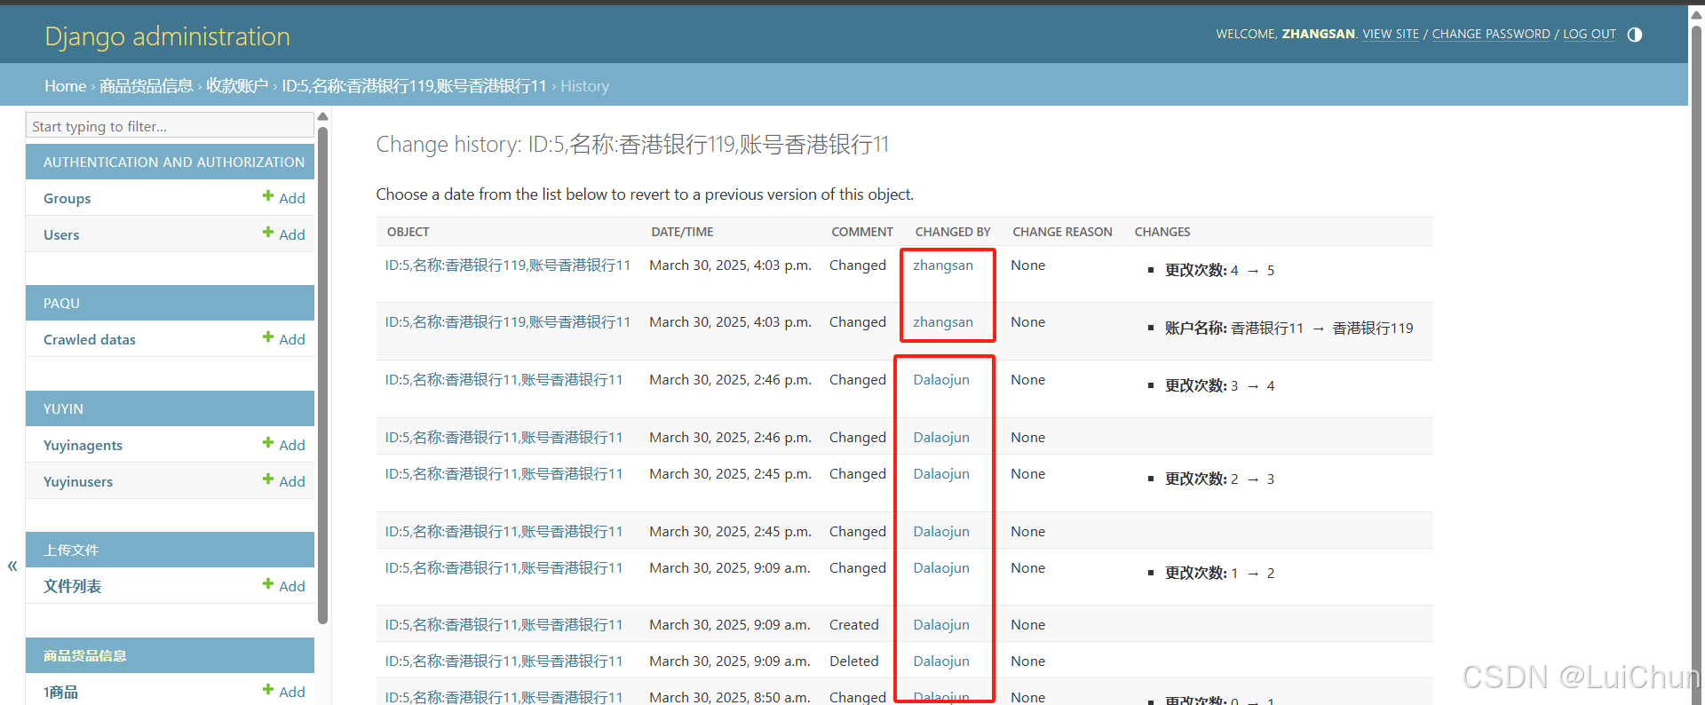Click the DATE/TIME column header
1705x705 pixels.
click(x=682, y=232)
